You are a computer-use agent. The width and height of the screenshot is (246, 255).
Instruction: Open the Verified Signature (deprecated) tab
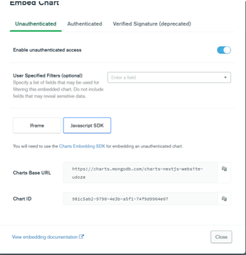[x=152, y=24]
